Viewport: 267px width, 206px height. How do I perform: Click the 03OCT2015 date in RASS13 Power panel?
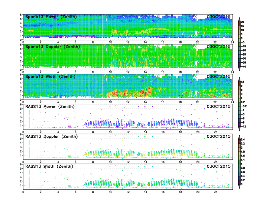point(219,106)
